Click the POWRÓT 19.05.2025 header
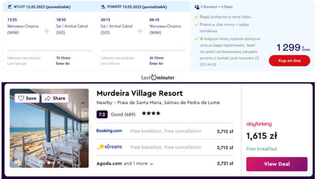Image resolution: width=316 pixels, height=179 pixels. pos(137,7)
